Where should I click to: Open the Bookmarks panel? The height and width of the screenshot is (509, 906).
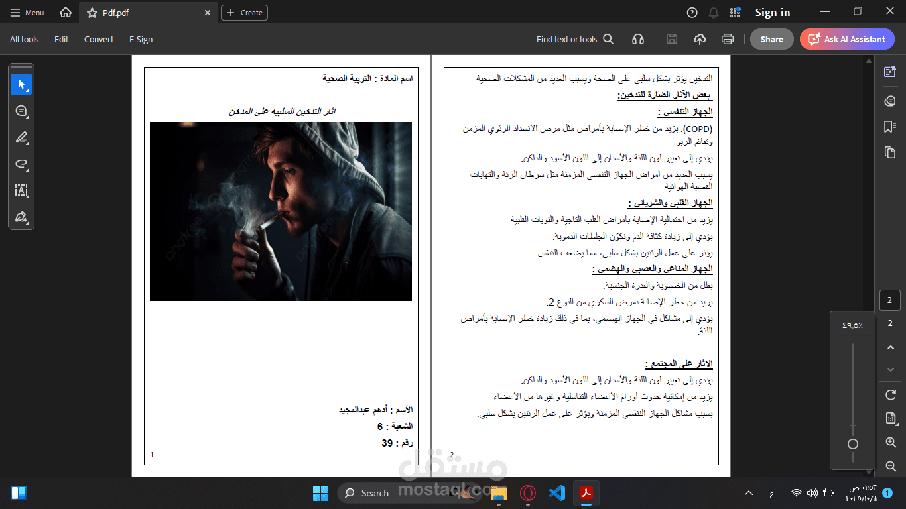890,127
